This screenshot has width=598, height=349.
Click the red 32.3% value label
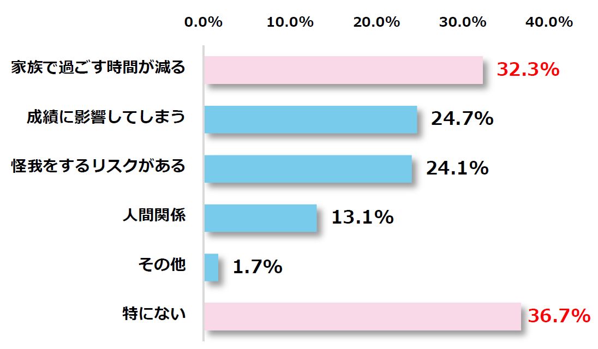pos(528,70)
